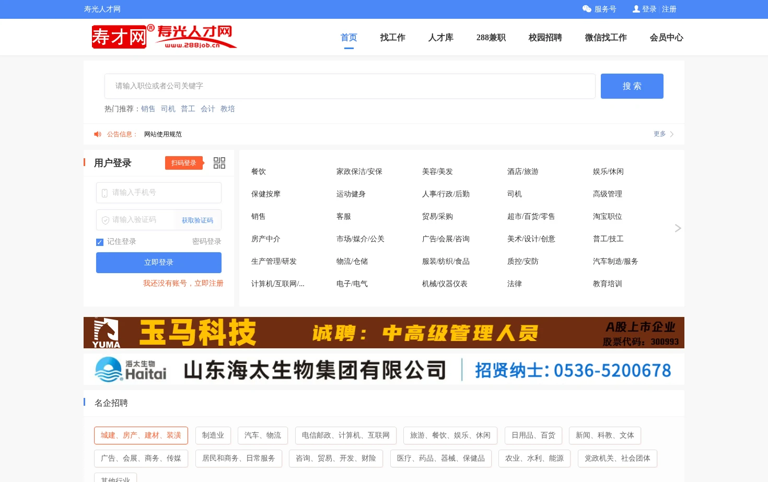768x482 pixels.
Task: Select hot keyword 会计
Action: pyautogui.click(x=207, y=109)
